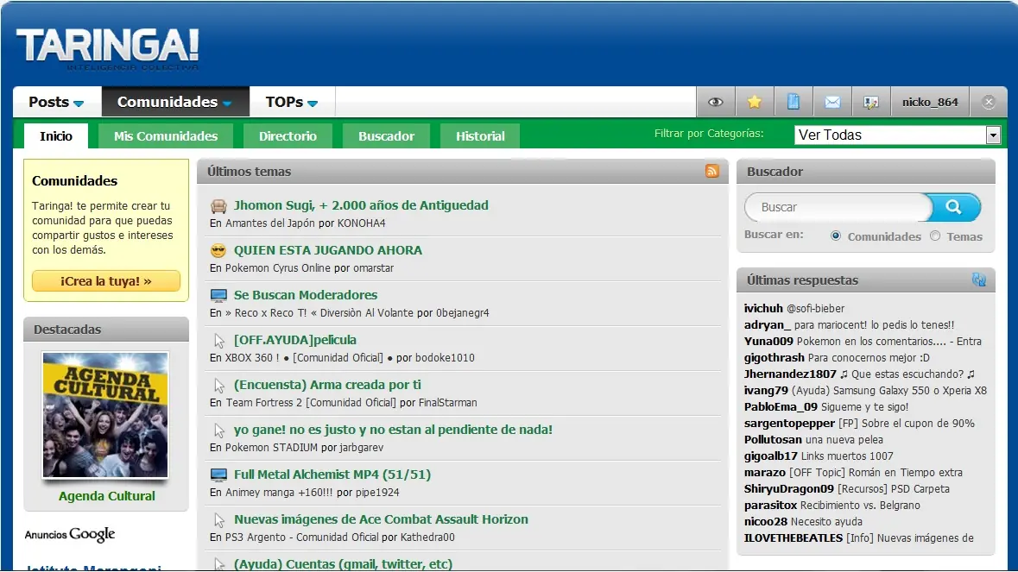
Task: Click the blue document drafts icon
Action: [794, 102]
